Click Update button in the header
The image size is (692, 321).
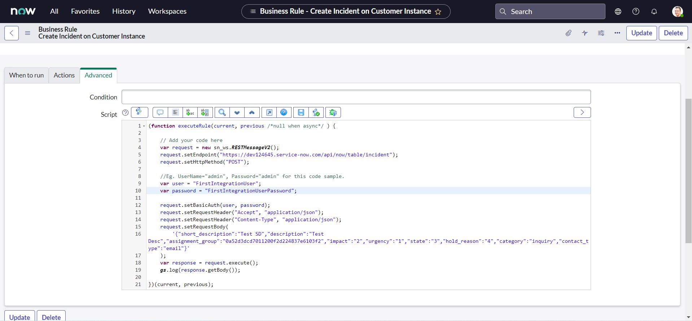click(641, 33)
